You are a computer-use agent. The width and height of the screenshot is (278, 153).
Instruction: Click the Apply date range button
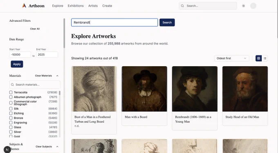click(x=17, y=64)
